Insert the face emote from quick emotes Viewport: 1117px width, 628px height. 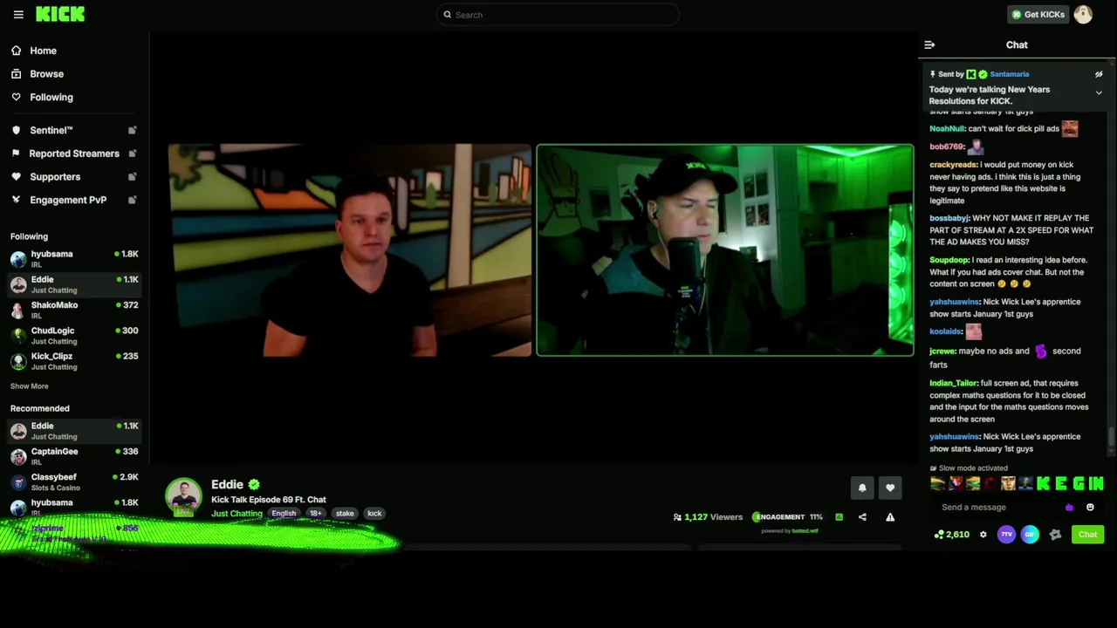click(1008, 483)
